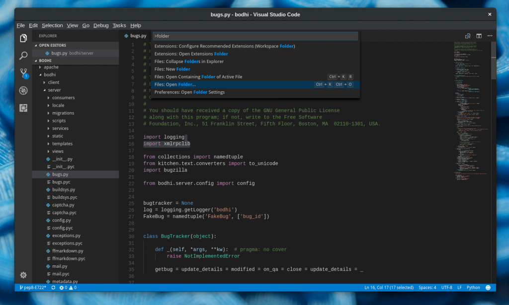509x305 pixels.
Task: Collapse the server folder
Action: point(55,90)
